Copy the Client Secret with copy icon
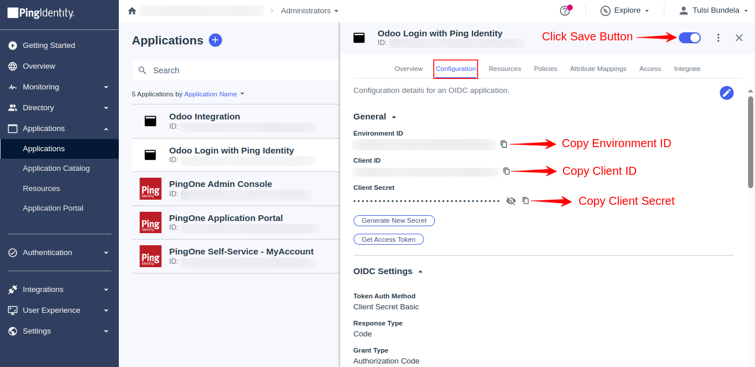 click(x=525, y=201)
